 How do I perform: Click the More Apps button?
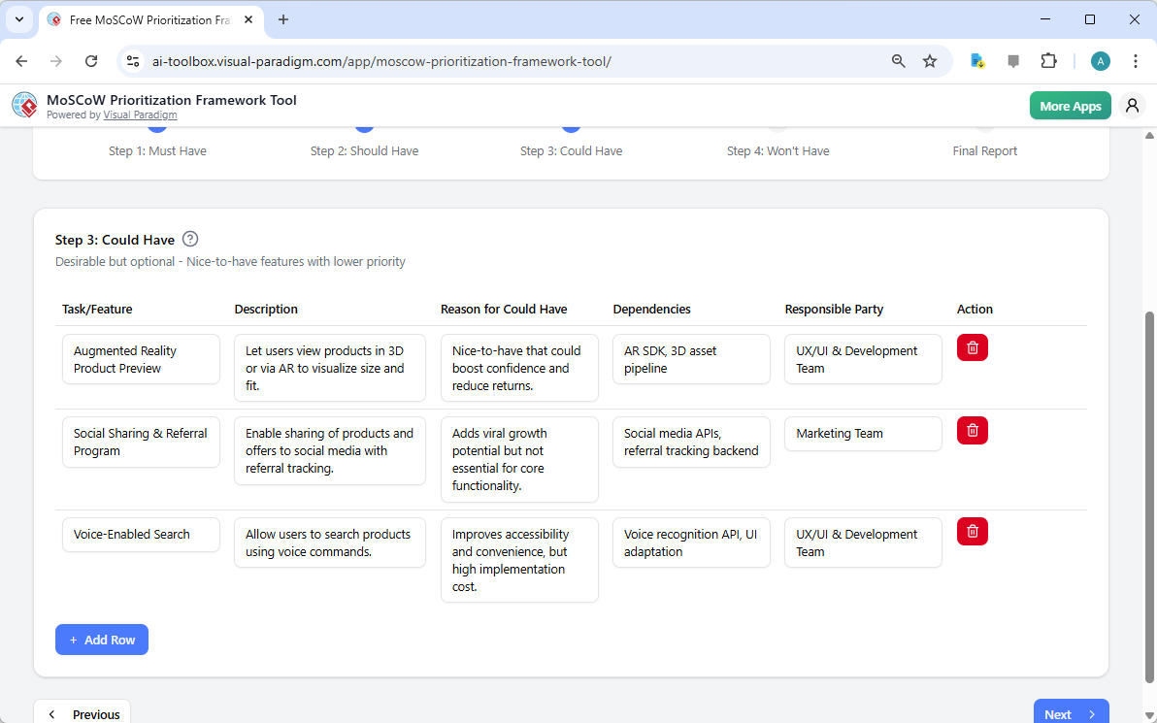1070,105
